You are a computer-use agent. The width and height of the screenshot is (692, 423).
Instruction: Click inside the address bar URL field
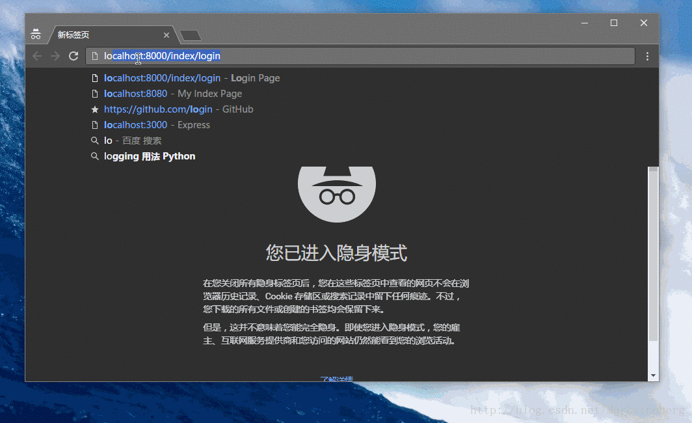click(360, 56)
